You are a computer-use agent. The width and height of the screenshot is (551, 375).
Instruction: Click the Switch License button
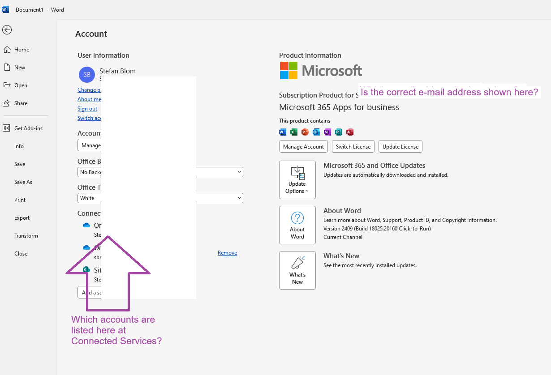pyautogui.click(x=353, y=147)
